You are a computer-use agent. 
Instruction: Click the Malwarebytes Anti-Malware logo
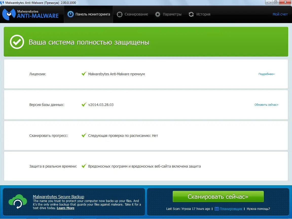(x=30, y=14)
